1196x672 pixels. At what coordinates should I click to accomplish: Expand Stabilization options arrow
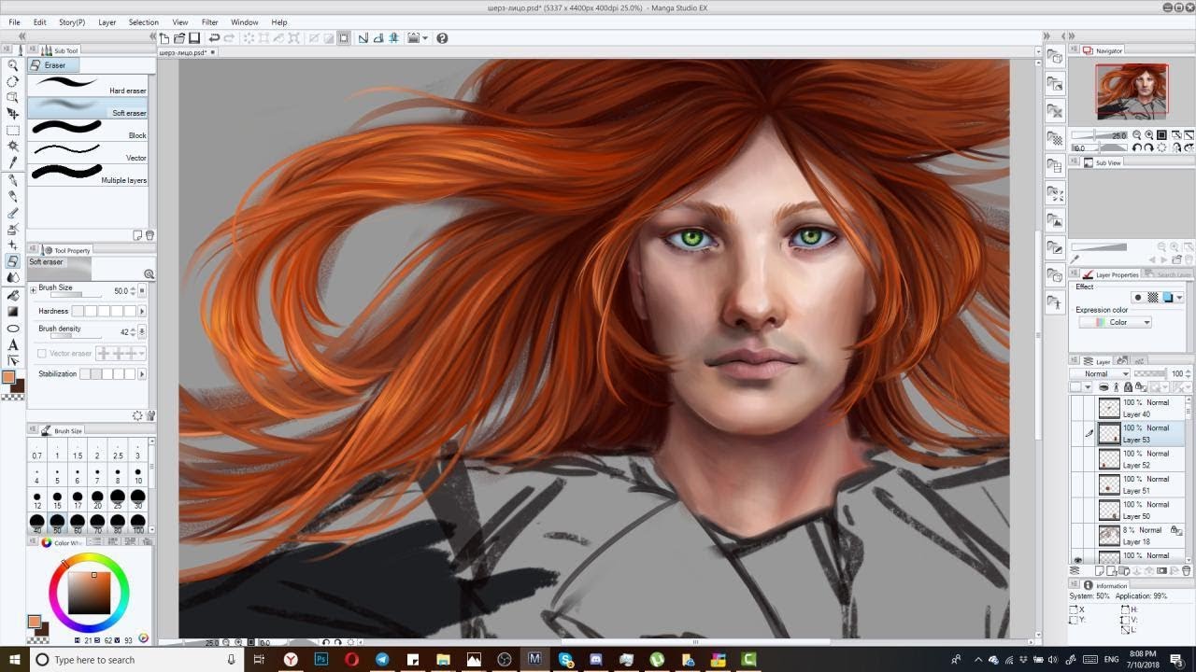(x=142, y=374)
